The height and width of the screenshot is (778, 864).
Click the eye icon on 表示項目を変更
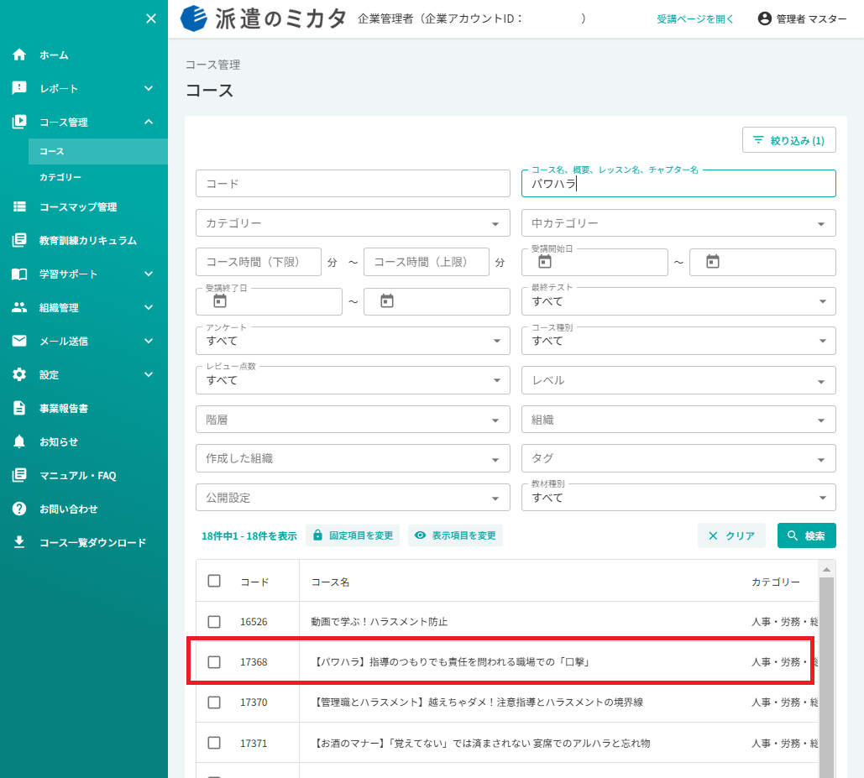tap(420, 535)
